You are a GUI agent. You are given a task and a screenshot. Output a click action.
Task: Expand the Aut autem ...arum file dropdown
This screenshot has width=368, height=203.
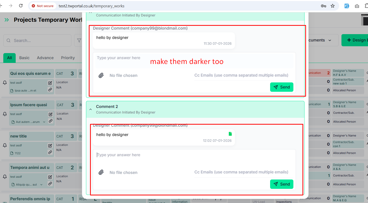(44, 122)
